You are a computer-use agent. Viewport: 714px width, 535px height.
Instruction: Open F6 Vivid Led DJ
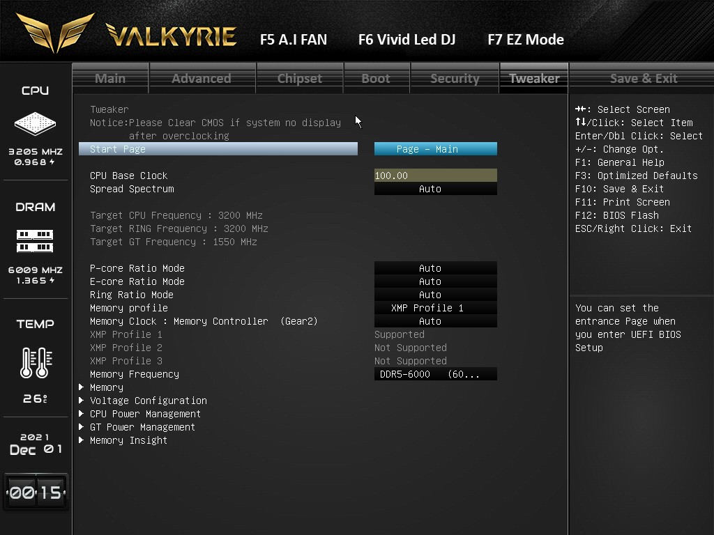[x=407, y=40]
